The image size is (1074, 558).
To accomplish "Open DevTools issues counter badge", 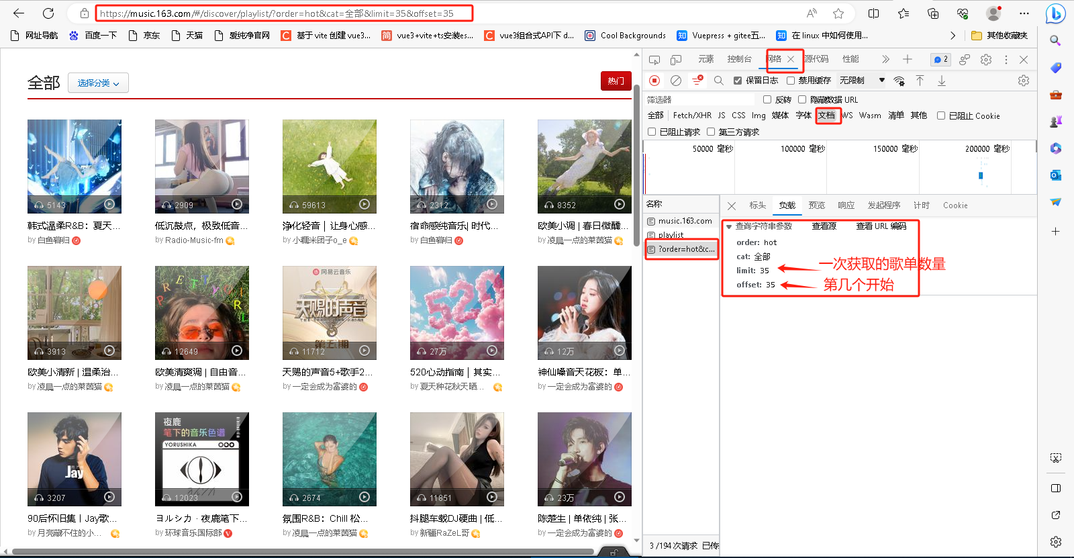I will pyautogui.click(x=941, y=59).
